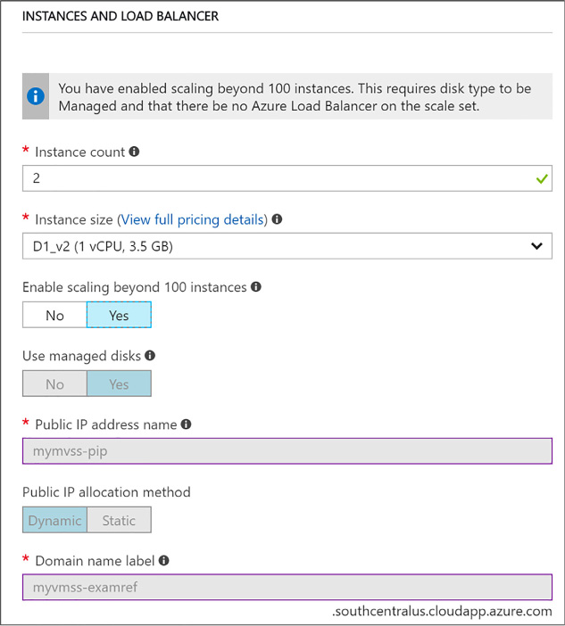Click the Instance count input field

pos(287,178)
